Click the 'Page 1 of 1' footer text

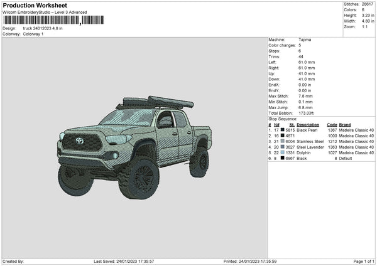point(364,261)
